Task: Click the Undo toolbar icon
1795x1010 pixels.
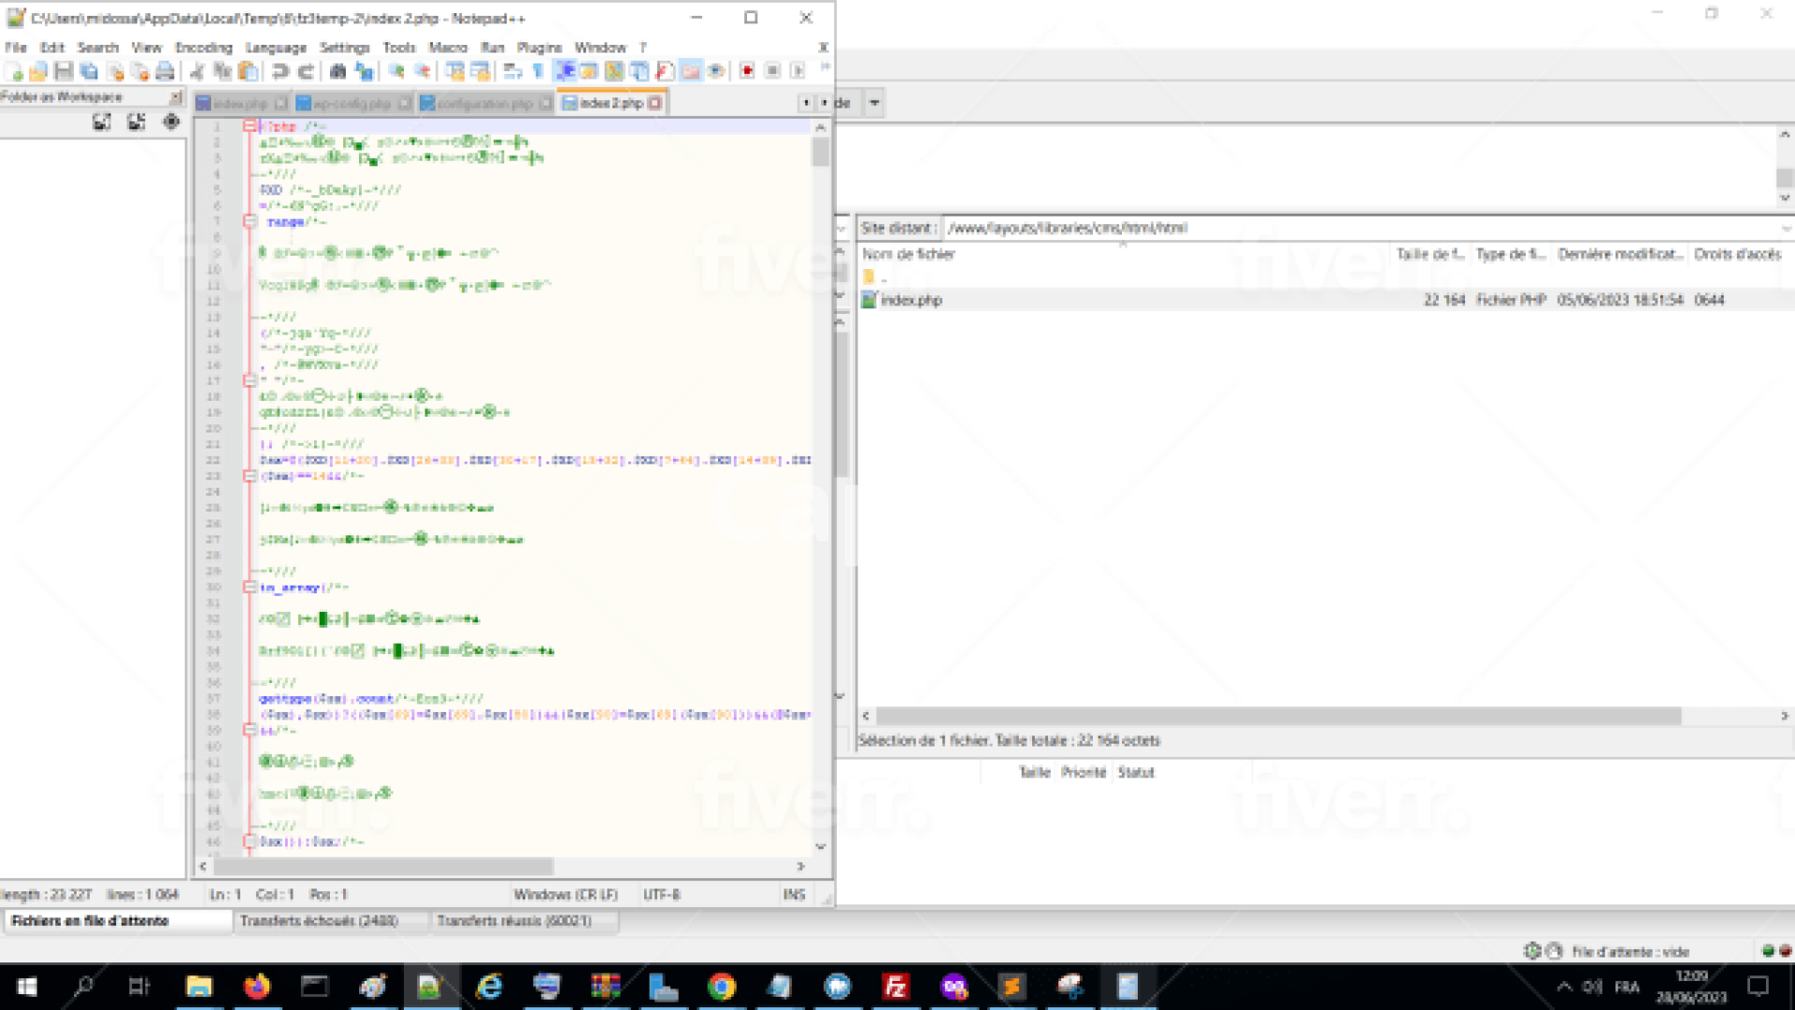Action: click(280, 72)
